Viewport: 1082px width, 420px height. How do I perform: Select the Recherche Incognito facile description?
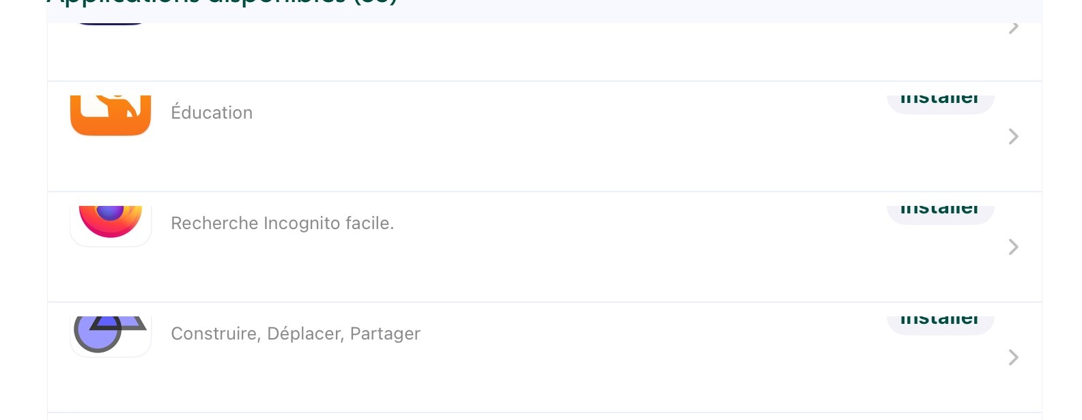[x=283, y=223]
